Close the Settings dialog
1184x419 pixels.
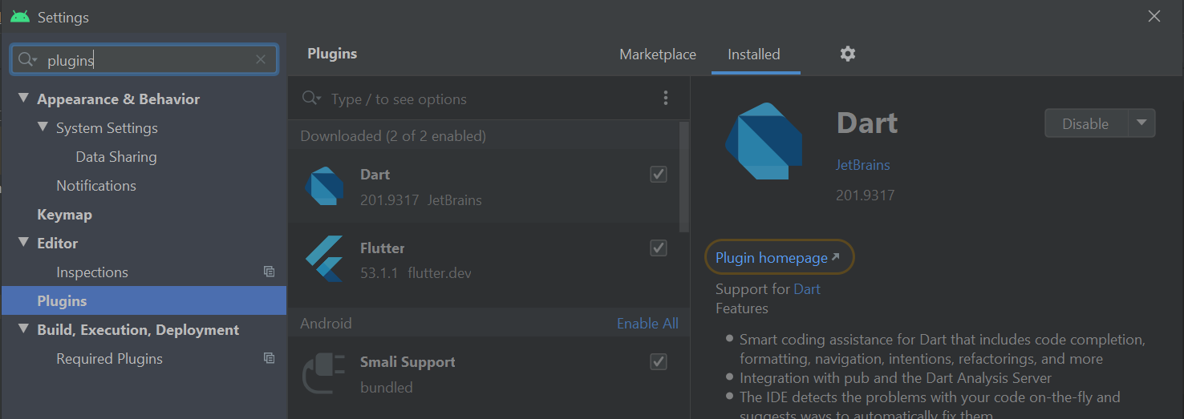click(1154, 16)
